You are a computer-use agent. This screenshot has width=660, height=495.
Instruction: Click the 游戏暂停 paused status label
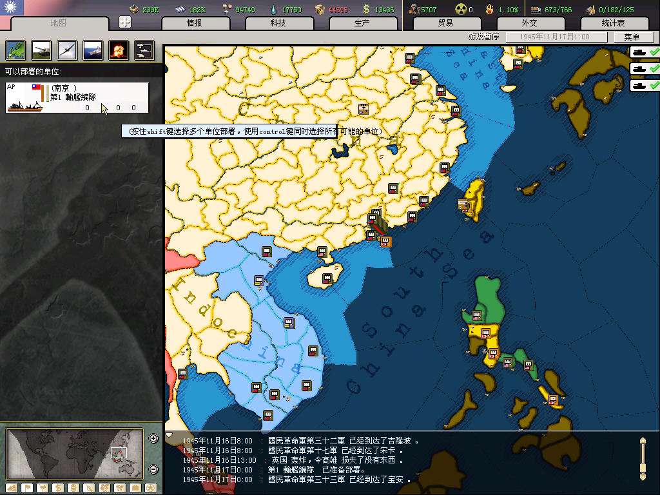coord(483,37)
